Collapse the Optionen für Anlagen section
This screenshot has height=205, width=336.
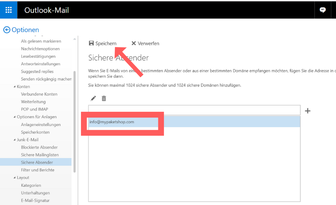14,117
